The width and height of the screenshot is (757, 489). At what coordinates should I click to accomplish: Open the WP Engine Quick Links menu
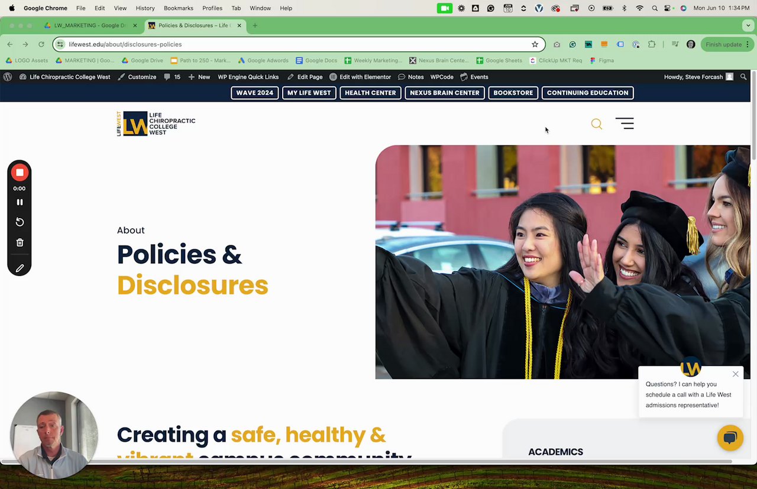[x=248, y=77]
